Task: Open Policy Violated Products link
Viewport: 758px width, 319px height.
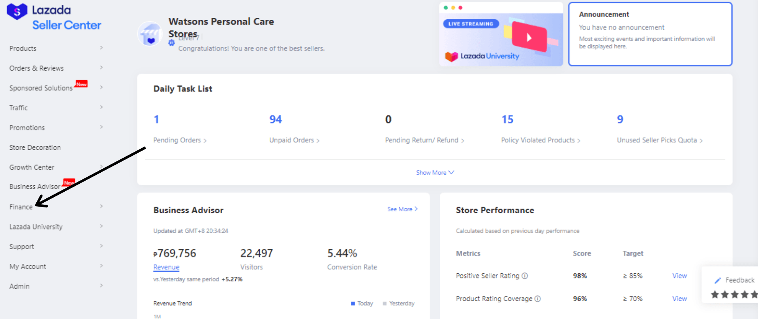Action: [x=541, y=140]
